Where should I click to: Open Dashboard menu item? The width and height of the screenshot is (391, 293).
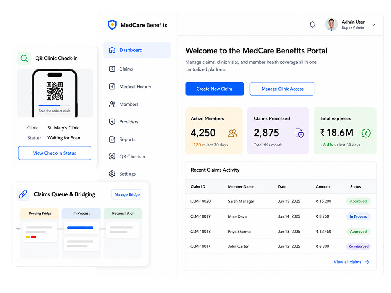coord(137,50)
